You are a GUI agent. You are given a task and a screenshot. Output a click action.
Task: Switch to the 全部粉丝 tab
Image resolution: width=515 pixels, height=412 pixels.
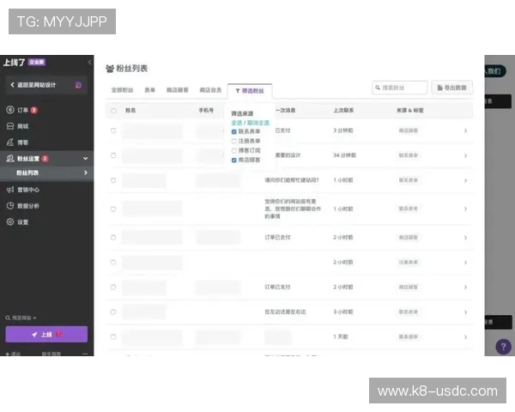[x=122, y=90]
